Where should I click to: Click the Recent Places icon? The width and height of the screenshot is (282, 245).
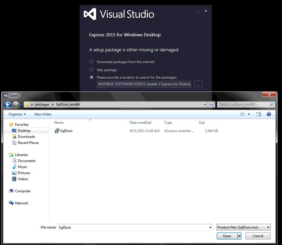(14, 143)
